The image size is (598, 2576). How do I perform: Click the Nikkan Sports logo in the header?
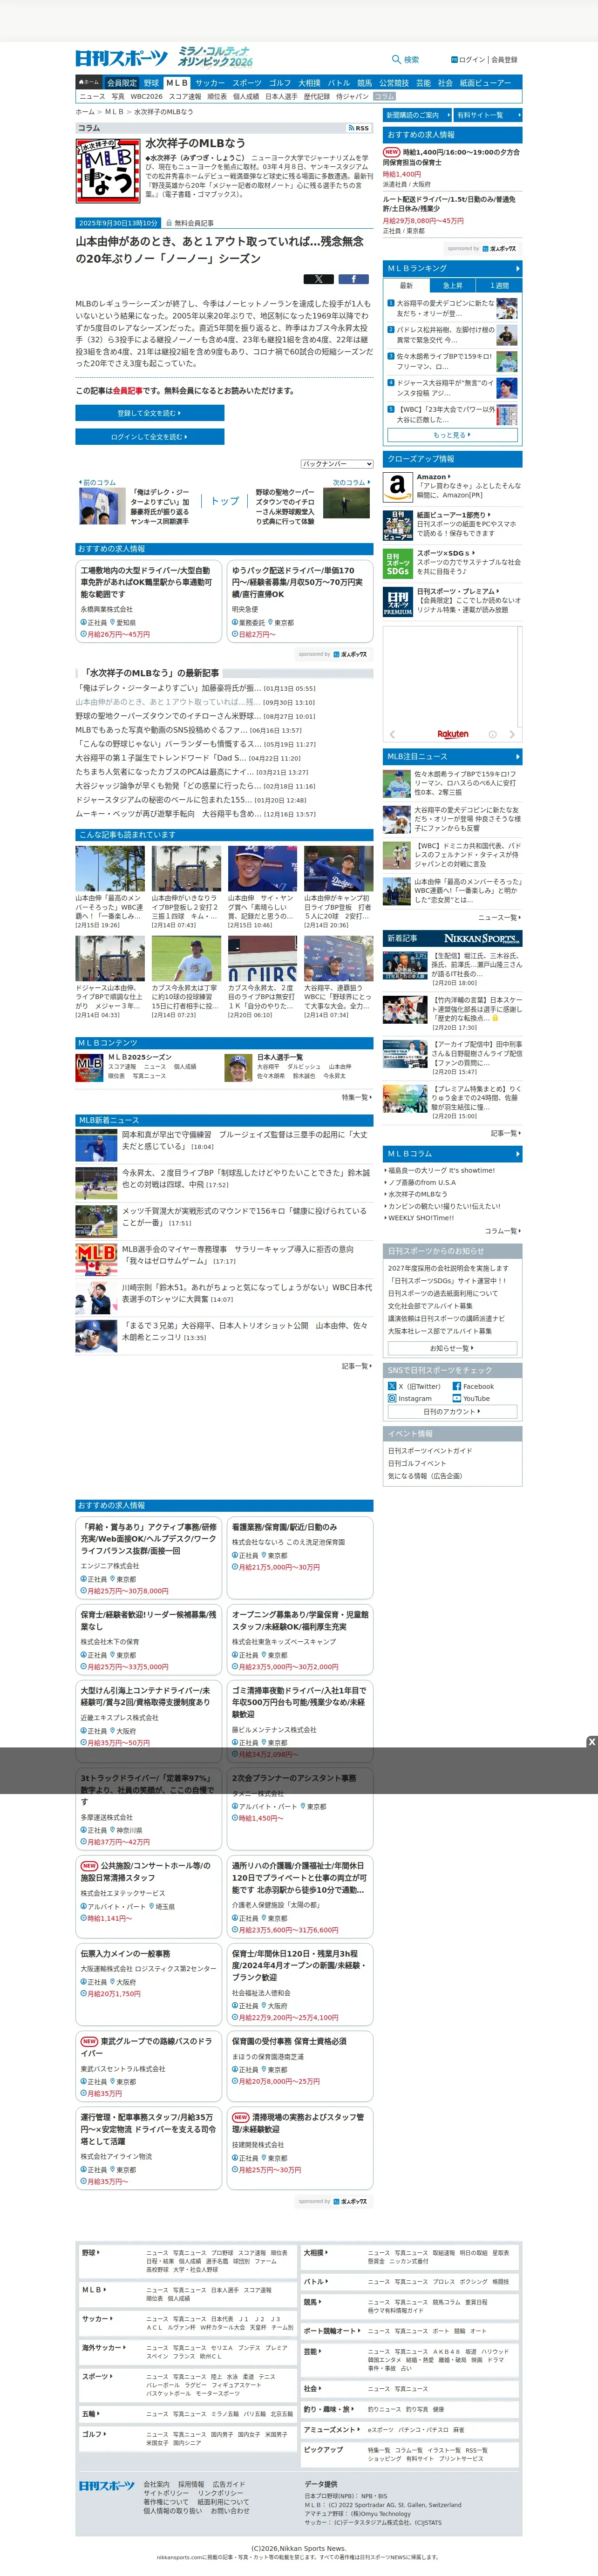[121, 58]
